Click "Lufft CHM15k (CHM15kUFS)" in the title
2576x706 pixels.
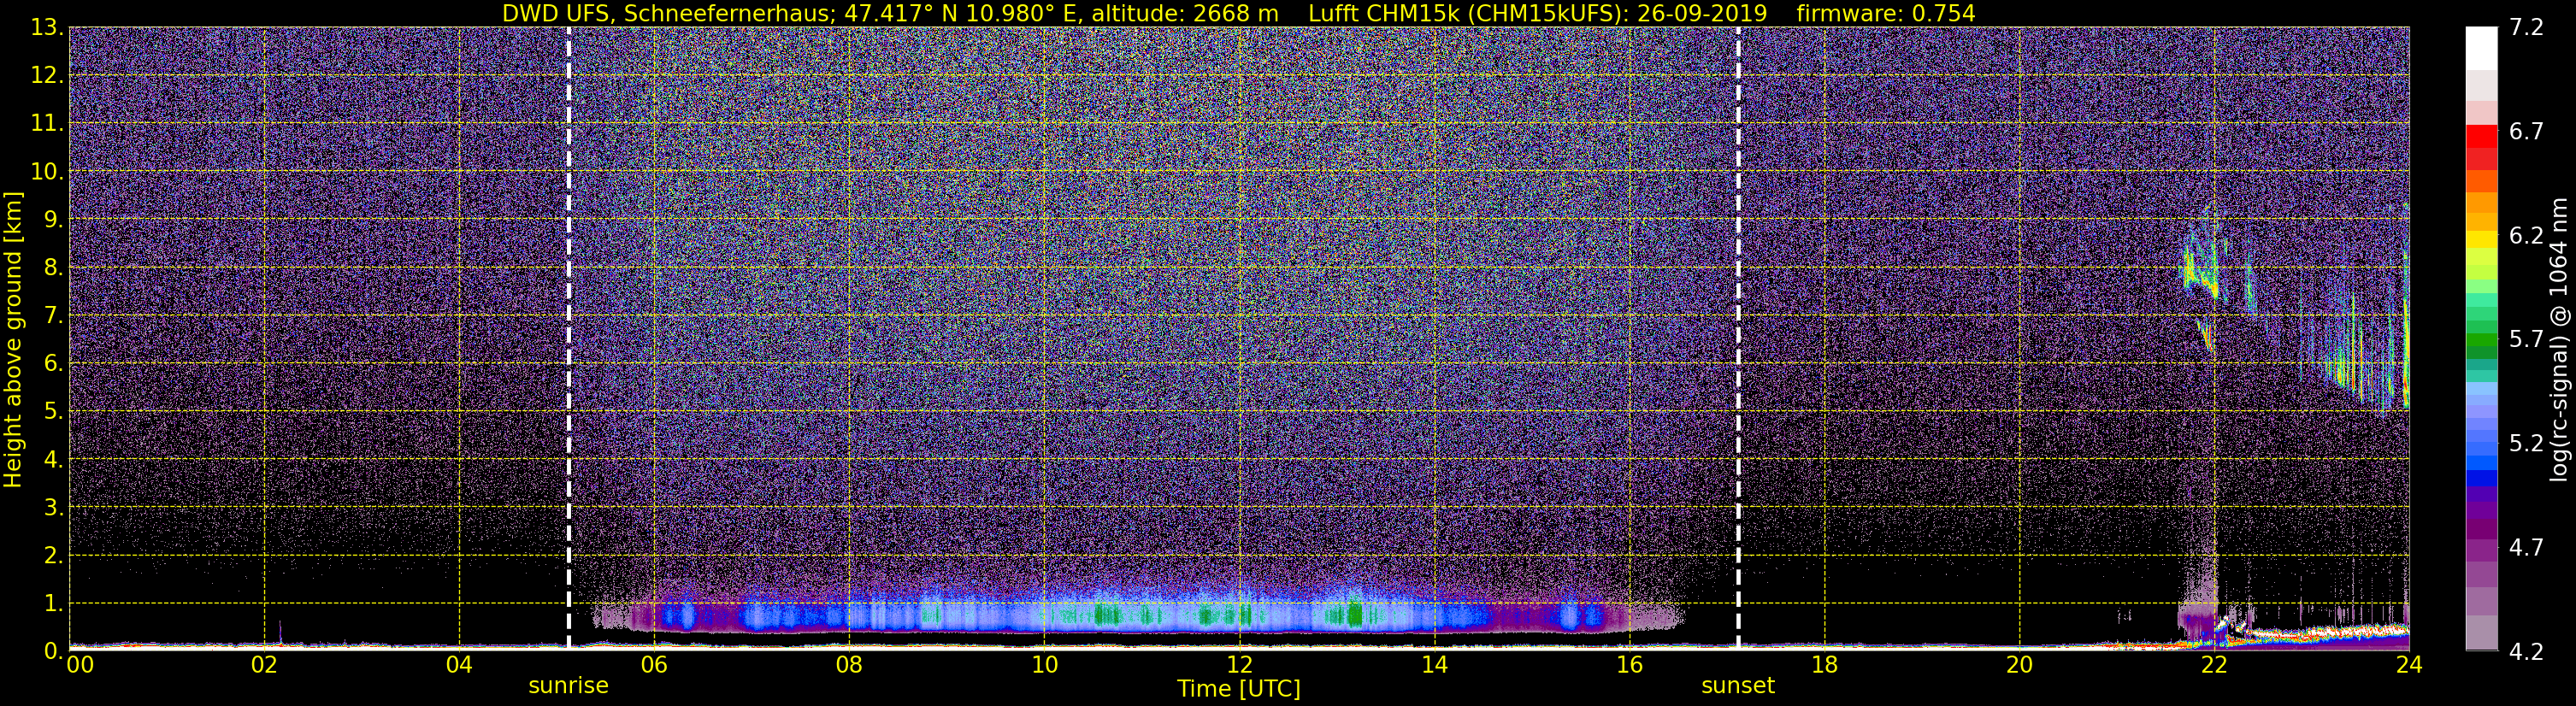pyautogui.click(x=1469, y=13)
